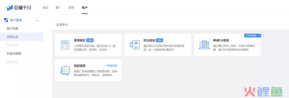Open the 资质提交 card title
The height and width of the screenshot is (98, 289).
[x=80, y=40]
